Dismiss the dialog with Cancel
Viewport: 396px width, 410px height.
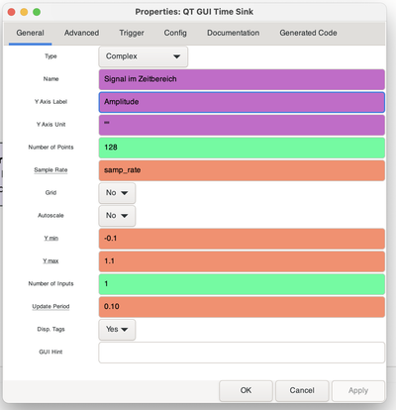point(302,390)
